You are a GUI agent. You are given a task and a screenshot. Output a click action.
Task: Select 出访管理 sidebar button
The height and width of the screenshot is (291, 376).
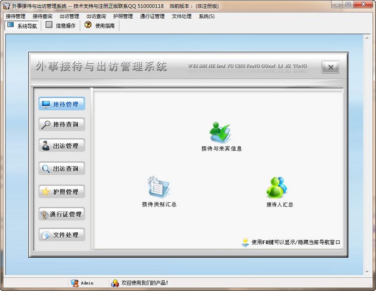(62, 145)
